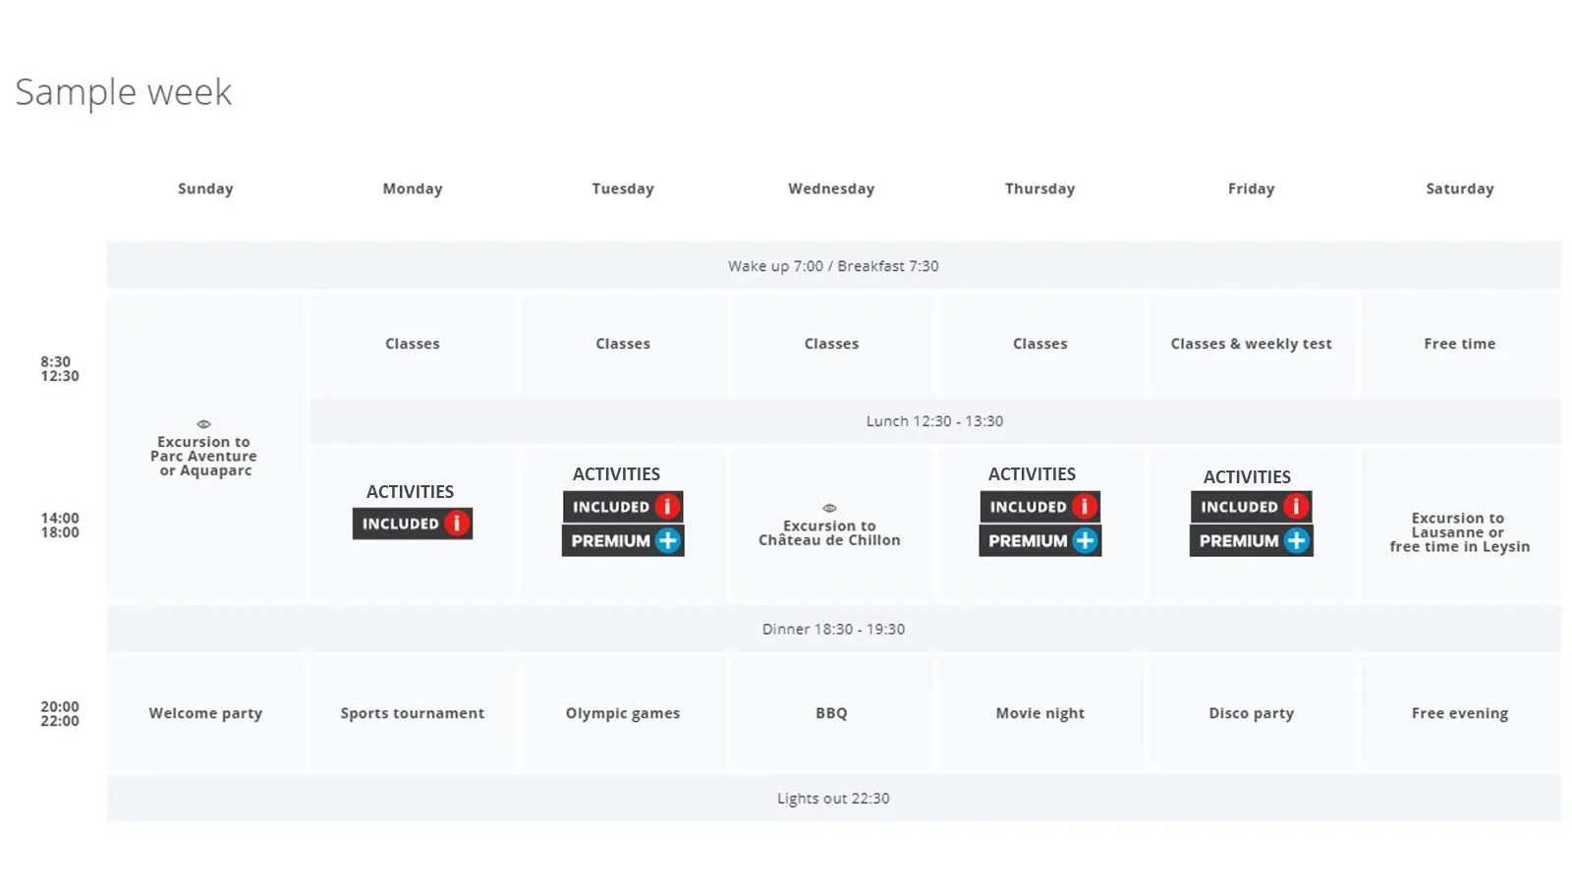Click the blue plus icon in Tuesday's Premium badge
Screen dimensions: 1572x884
(x=667, y=540)
